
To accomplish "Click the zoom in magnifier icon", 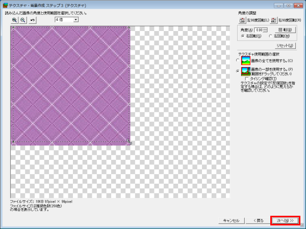I will pyautogui.click(x=14, y=20).
